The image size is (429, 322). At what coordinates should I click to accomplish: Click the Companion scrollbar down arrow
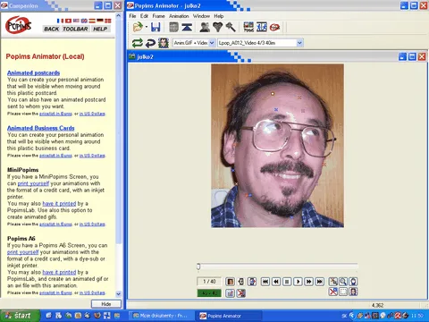118,293
